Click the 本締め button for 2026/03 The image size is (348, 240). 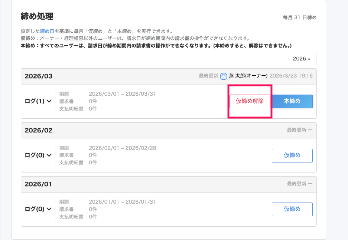tap(292, 101)
